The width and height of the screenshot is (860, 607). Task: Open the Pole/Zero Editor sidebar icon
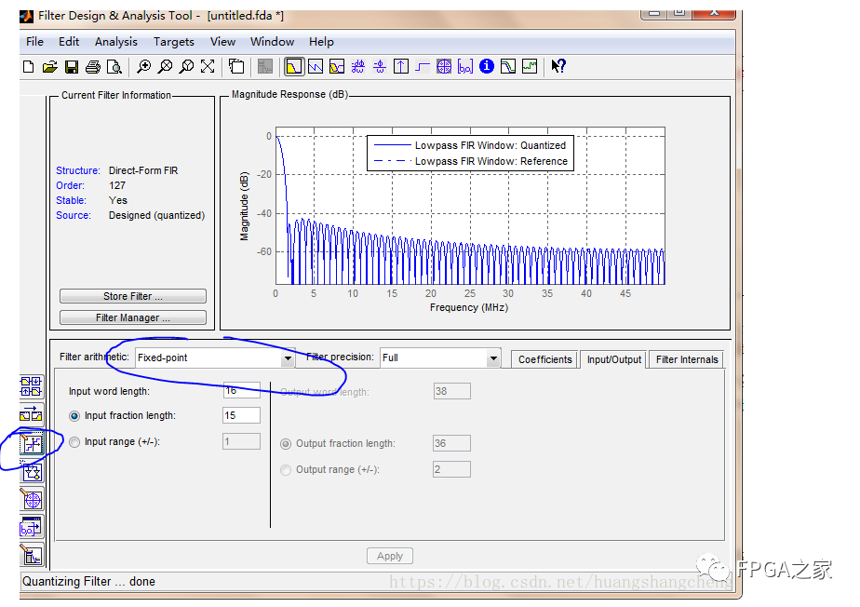pos(32,500)
